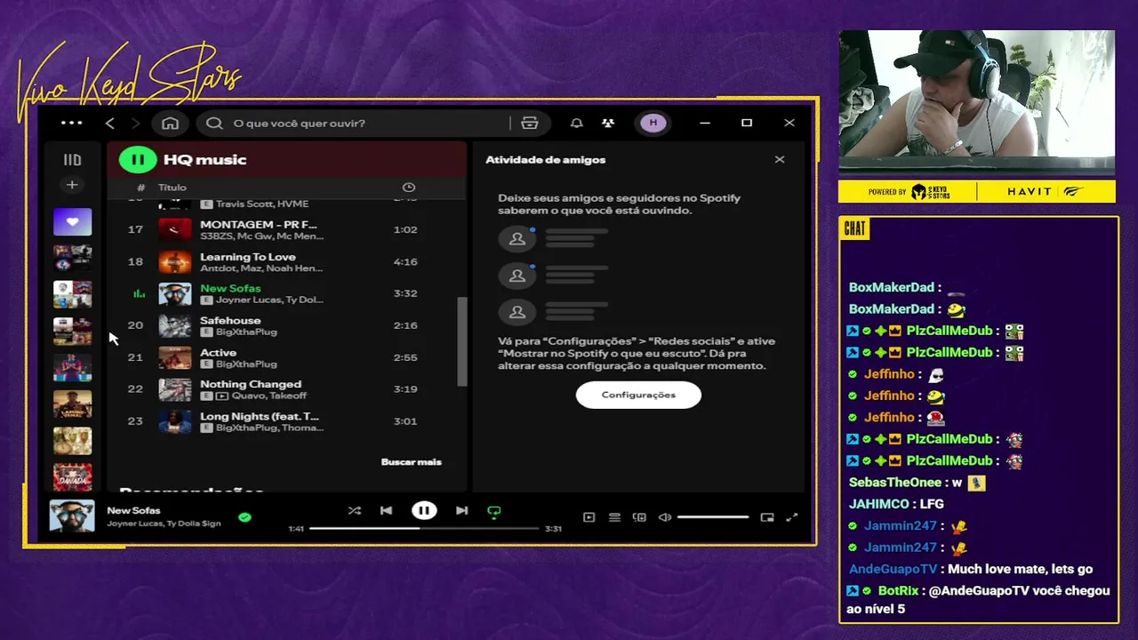Click username 'AndeGuapoTV' in chat
The height and width of the screenshot is (640, 1138).
[x=893, y=569]
